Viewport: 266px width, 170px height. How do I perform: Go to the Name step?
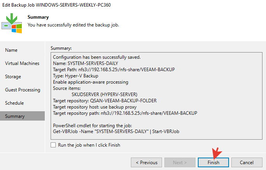pyautogui.click(x=11, y=50)
